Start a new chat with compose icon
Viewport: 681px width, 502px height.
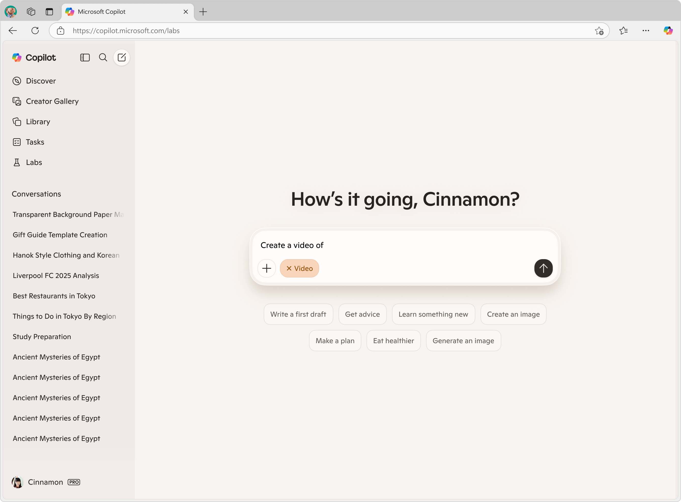coord(121,58)
